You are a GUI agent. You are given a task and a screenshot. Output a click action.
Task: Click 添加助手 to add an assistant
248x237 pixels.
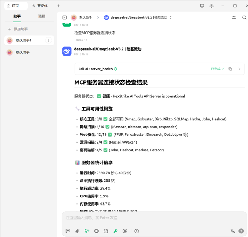[18, 29]
